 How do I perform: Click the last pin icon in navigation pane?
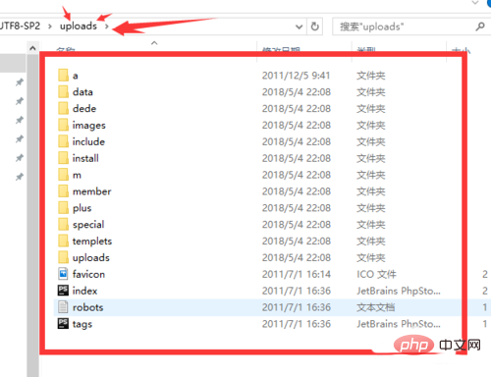(x=20, y=177)
